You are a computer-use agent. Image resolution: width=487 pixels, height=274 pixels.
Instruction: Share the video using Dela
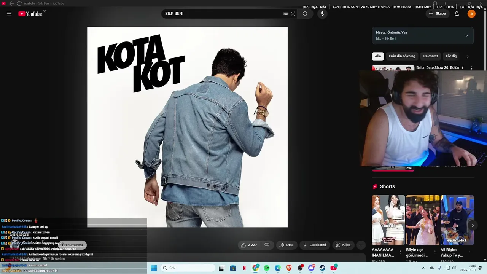pos(286,245)
